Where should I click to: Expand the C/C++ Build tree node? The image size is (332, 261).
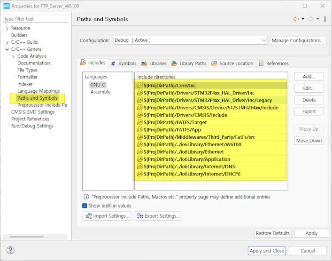pos(7,43)
